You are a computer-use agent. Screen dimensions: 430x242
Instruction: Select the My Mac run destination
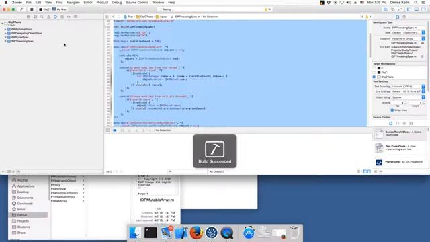click(x=60, y=9)
